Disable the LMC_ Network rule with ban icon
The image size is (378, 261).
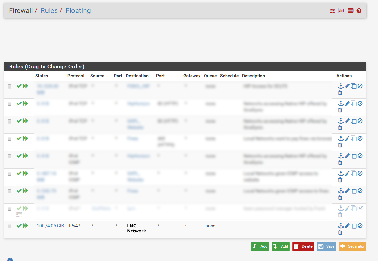[x=360, y=225]
